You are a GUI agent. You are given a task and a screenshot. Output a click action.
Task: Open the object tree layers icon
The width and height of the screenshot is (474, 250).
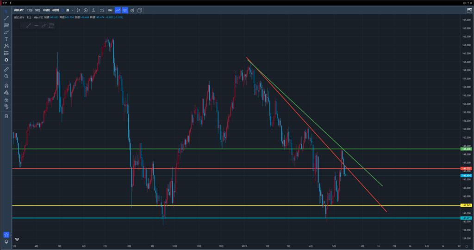point(6,242)
